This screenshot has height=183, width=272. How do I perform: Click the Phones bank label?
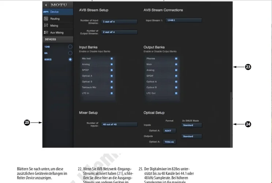pos(151,59)
